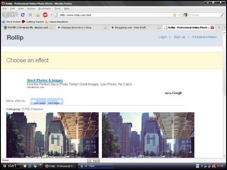Open the Feedback/Ideas link
This screenshot has height=170, width=227.
[x=204, y=37]
